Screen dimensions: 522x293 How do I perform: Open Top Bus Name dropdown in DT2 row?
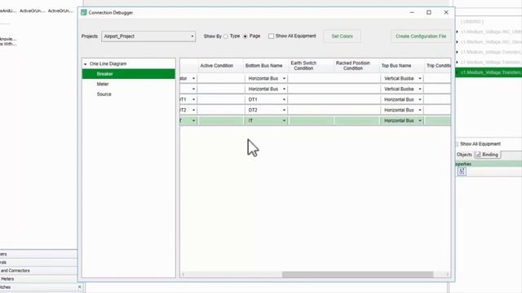click(x=420, y=110)
